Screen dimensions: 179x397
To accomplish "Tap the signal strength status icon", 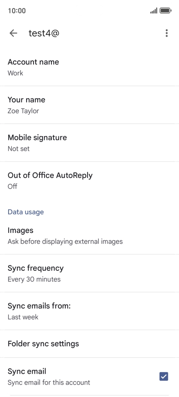I will 154,11.
